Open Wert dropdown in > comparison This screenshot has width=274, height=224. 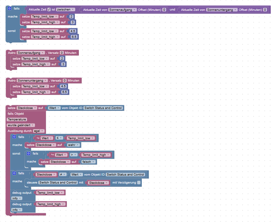[x=61, y=155]
